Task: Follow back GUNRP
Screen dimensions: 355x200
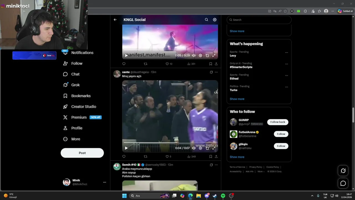Action: pyautogui.click(x=278, y=122)
